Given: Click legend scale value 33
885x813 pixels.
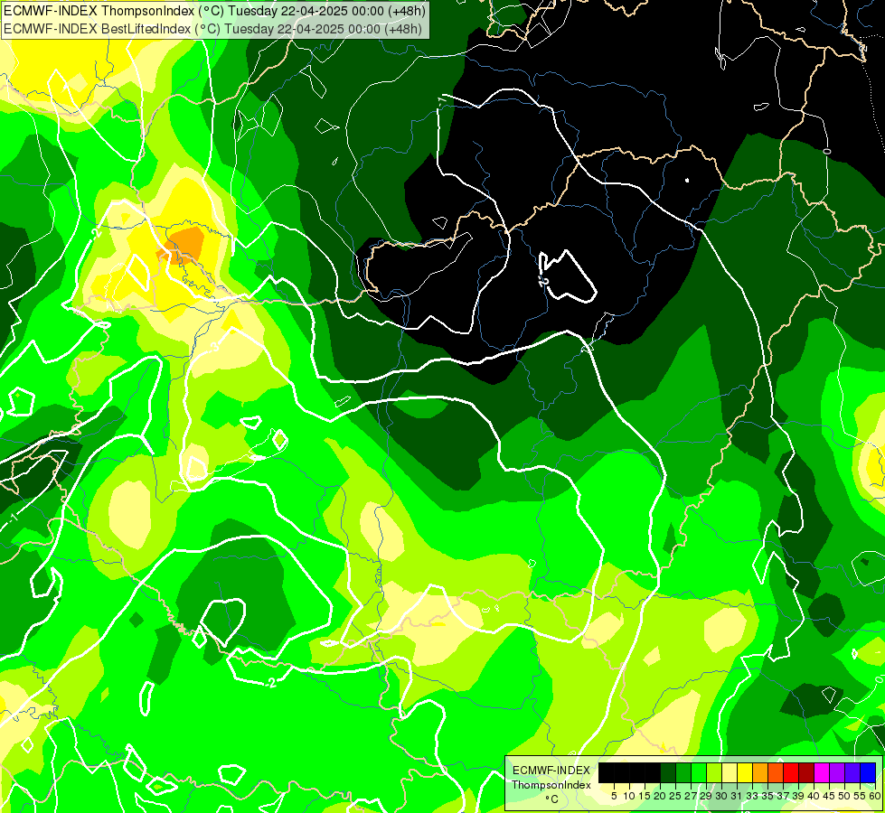Looking at the screenshot, I should coord(752,796).
